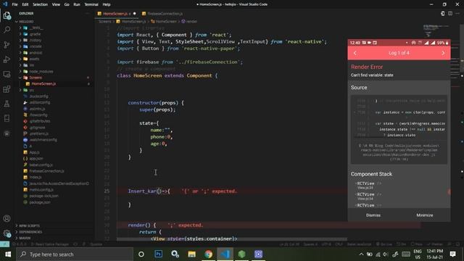Click the split editor right icon
Viewport: 464px width, 261px height.
(x=450, y=14)
